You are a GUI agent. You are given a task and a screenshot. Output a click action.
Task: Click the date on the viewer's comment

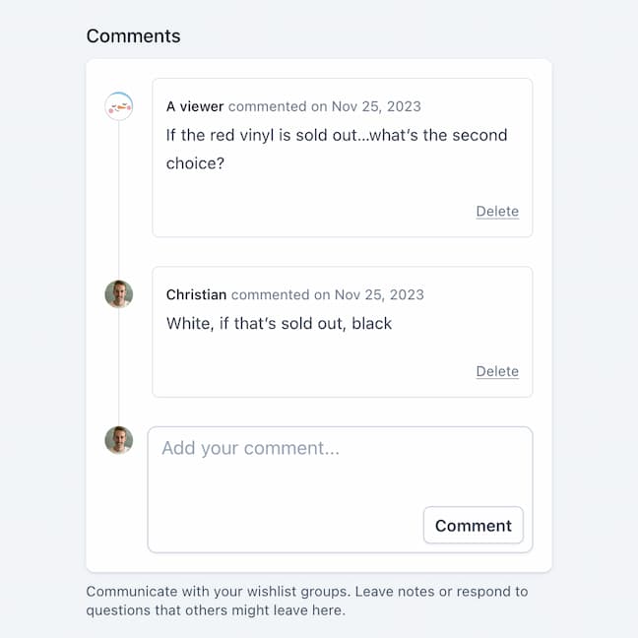pos(378,106)
